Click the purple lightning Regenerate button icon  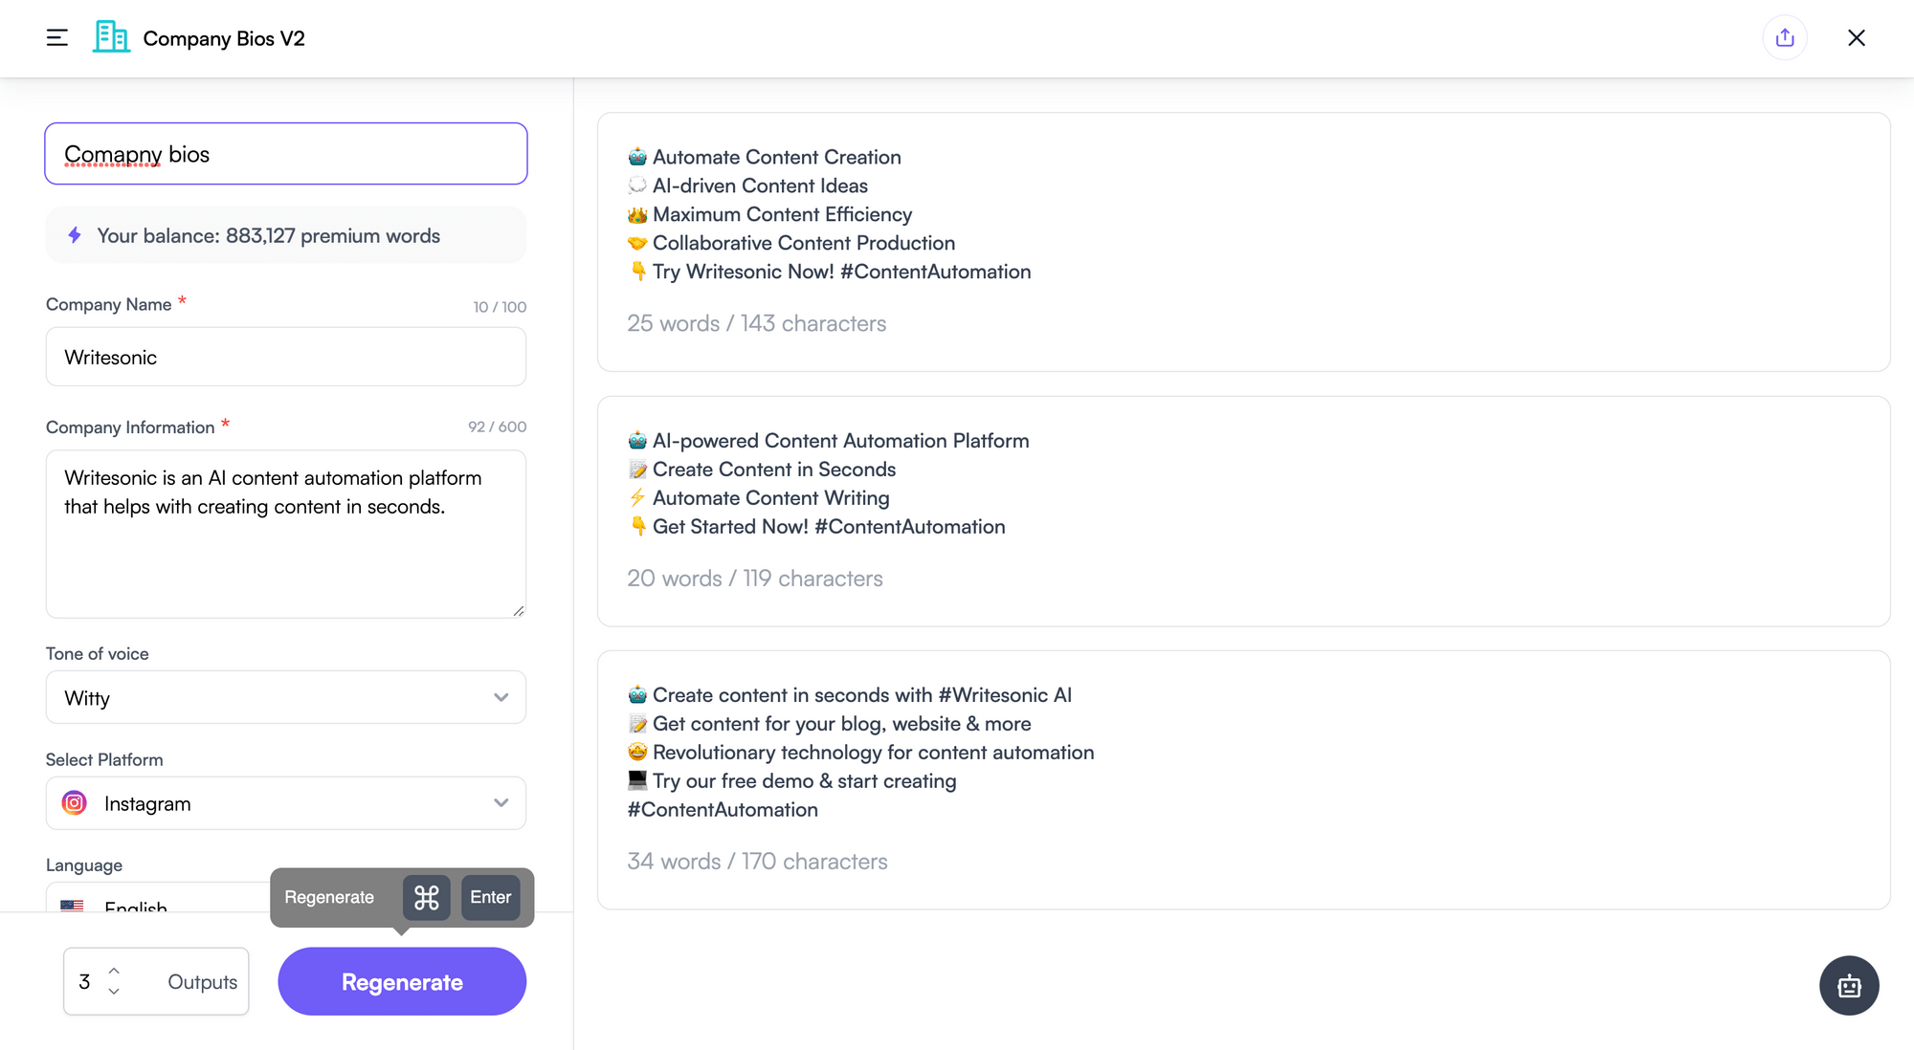coord(403,981)
